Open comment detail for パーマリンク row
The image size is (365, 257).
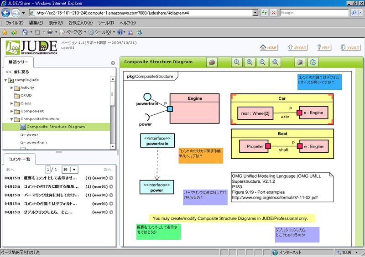tap(111, 195)
